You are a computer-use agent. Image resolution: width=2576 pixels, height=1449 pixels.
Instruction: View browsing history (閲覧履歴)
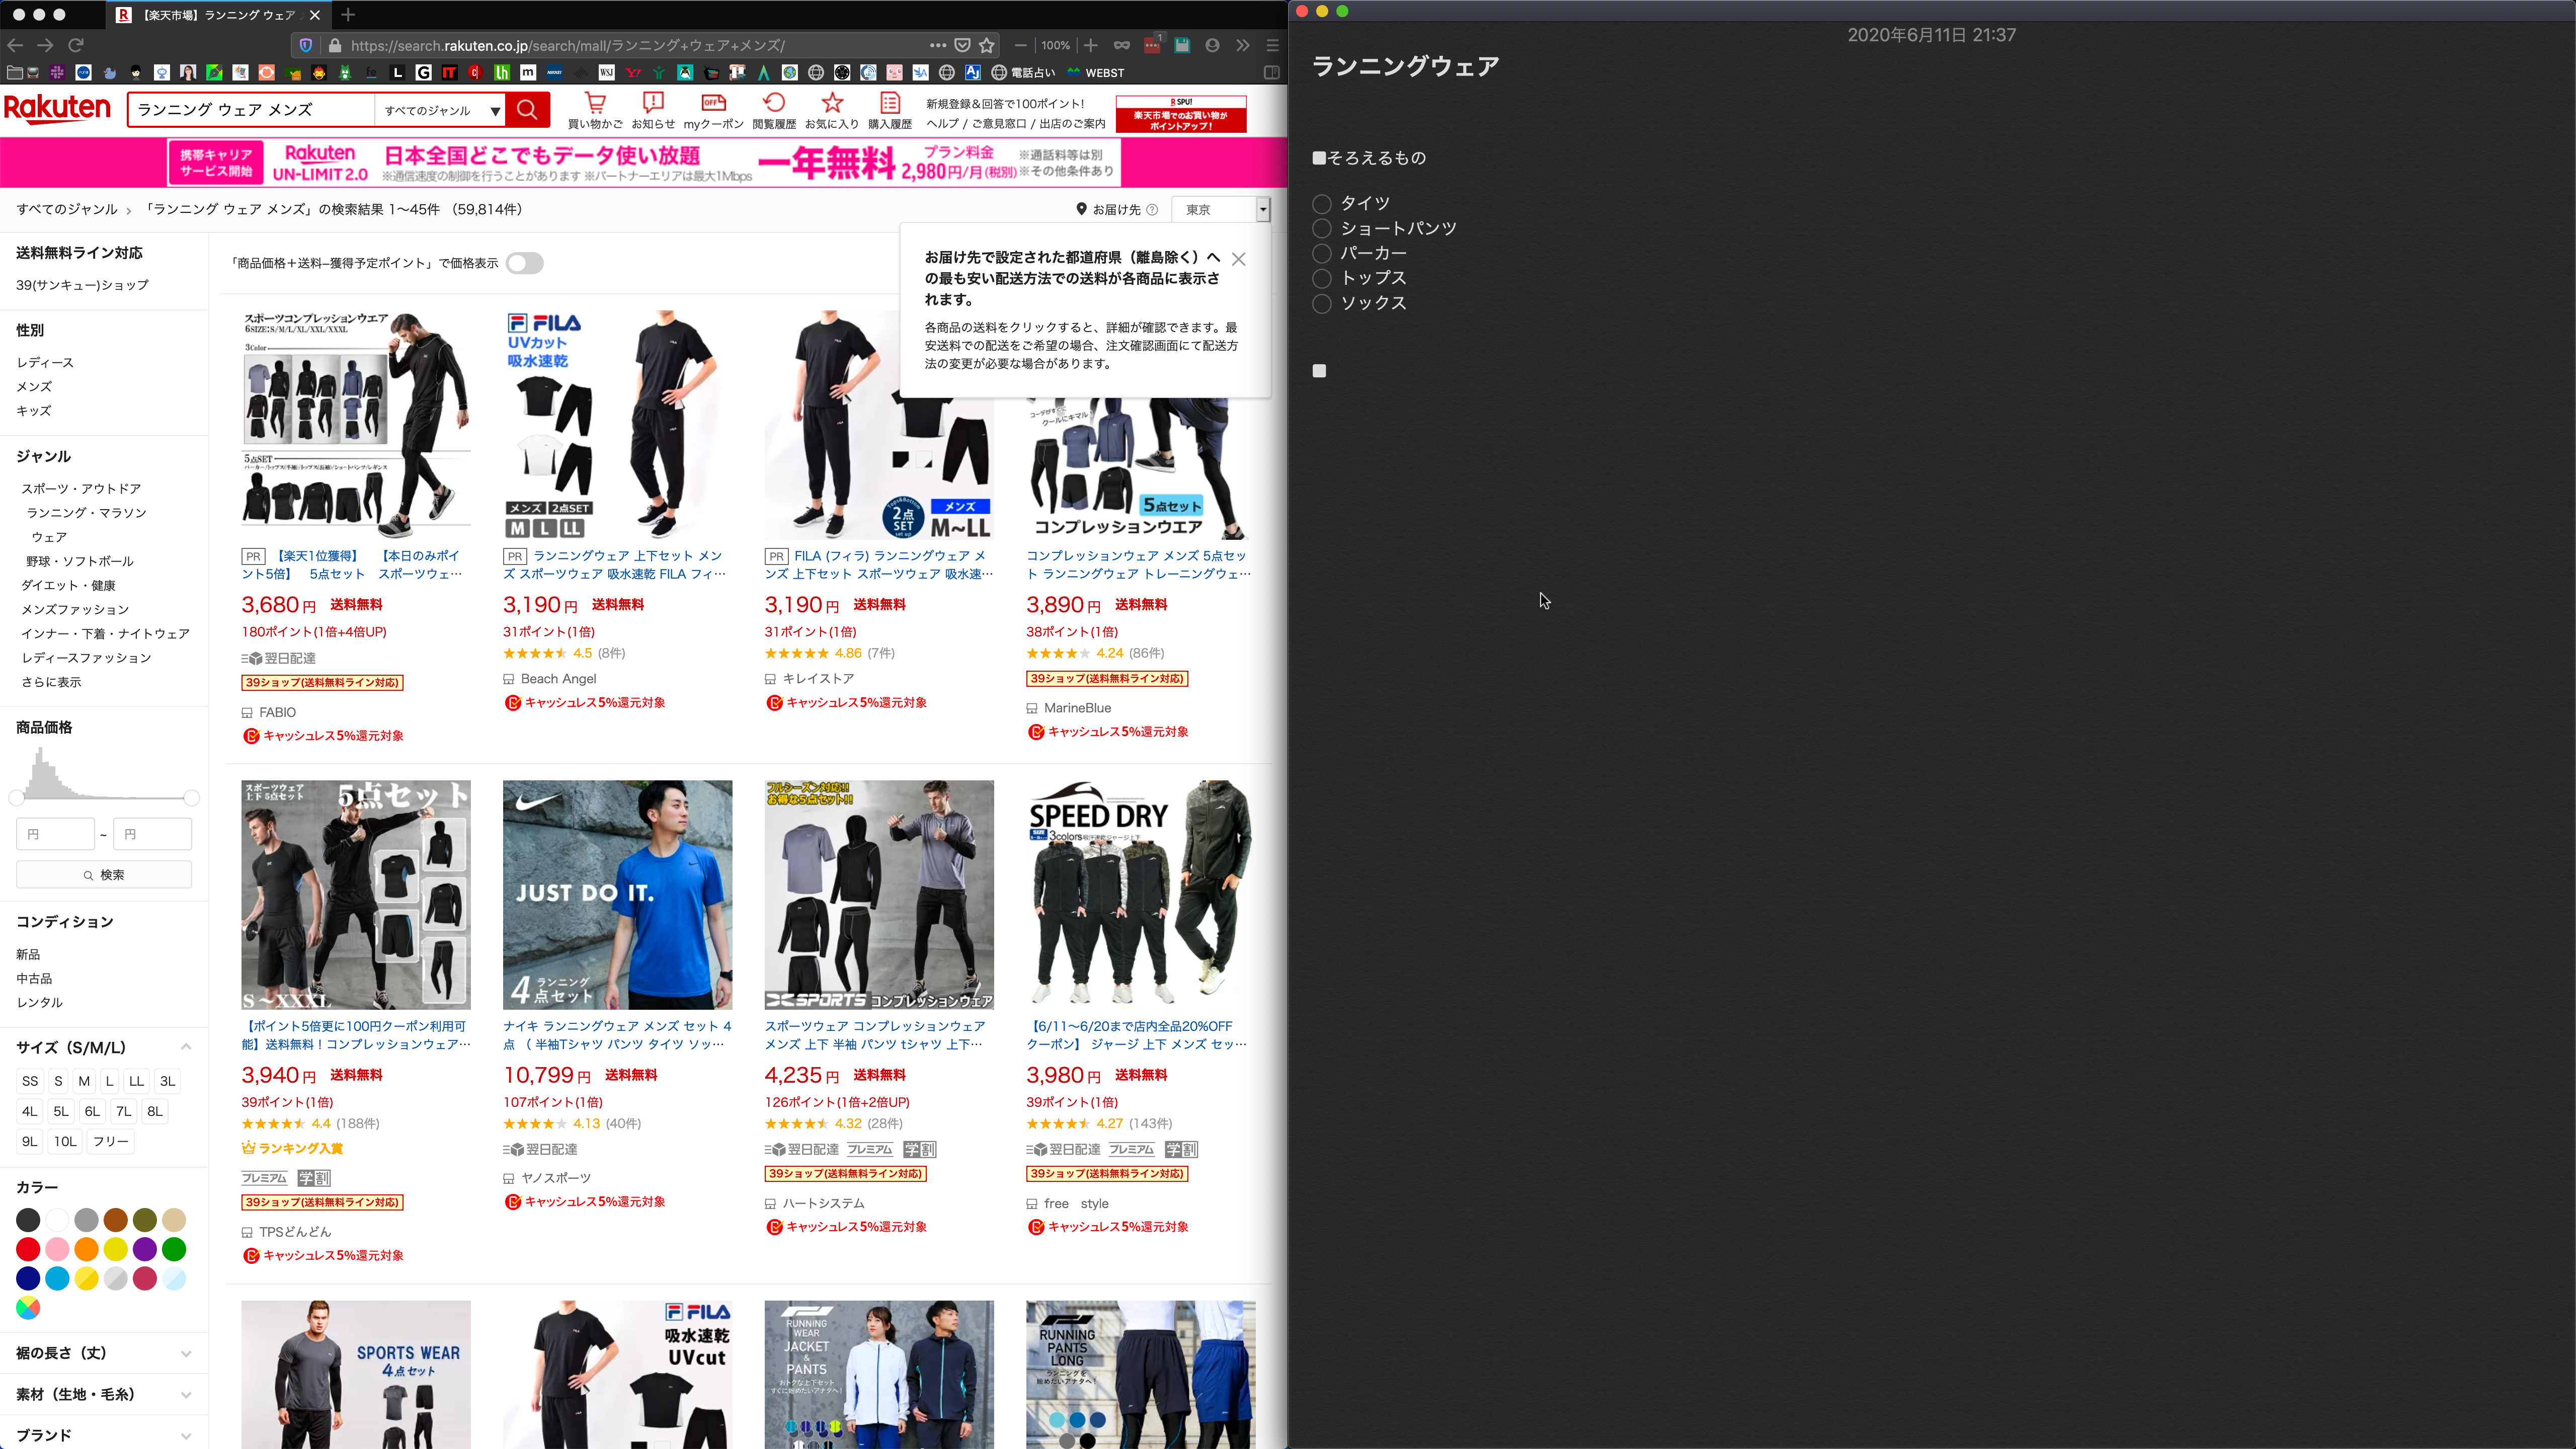point(774,111)
